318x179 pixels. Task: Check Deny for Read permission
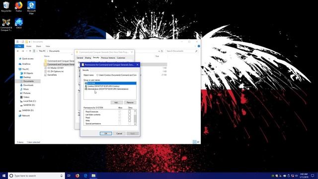129,117
